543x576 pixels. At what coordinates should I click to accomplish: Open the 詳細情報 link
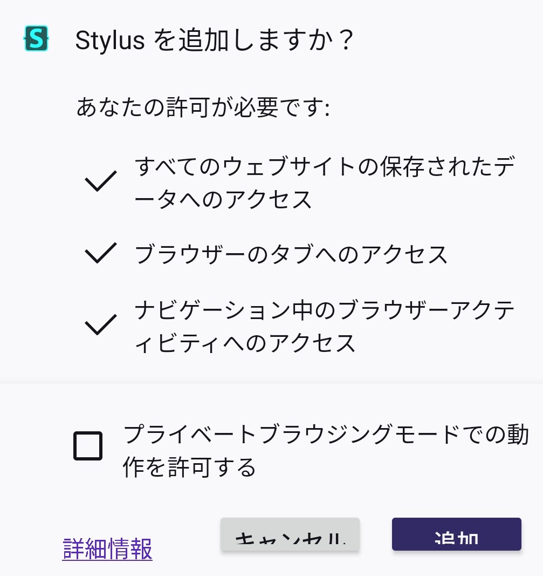point(107,549)
